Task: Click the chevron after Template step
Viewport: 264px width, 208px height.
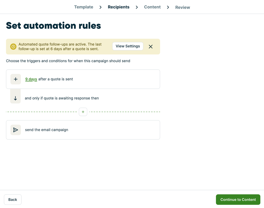Action: [100, 7]
